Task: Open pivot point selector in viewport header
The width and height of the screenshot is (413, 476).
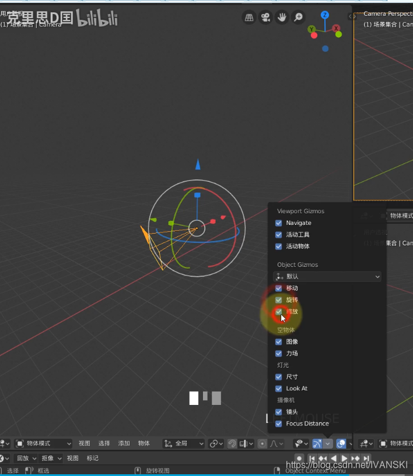Action: [x=216, y=443]
